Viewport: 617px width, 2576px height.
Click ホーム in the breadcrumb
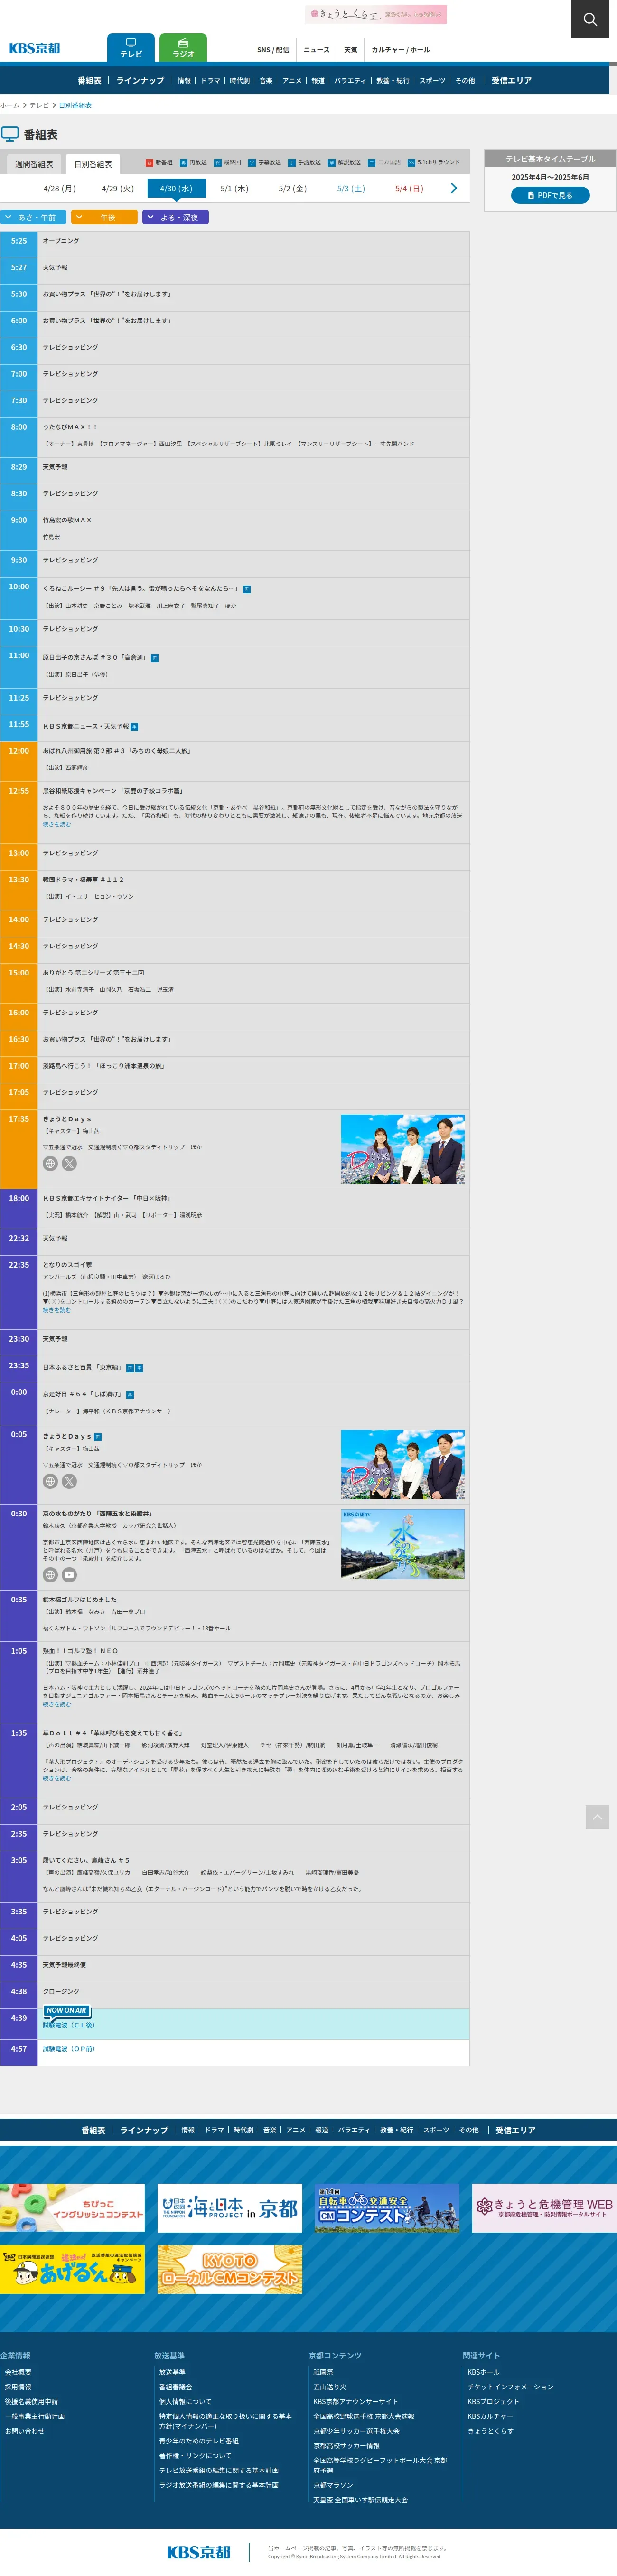pyautogui.click(x=10, y=105)
